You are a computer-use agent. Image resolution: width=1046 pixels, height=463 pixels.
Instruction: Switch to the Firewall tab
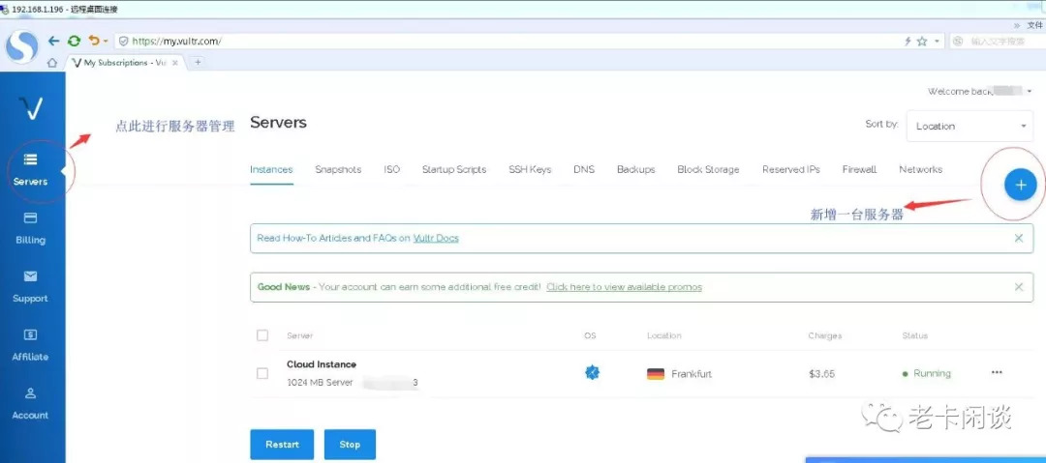point(859,170)
